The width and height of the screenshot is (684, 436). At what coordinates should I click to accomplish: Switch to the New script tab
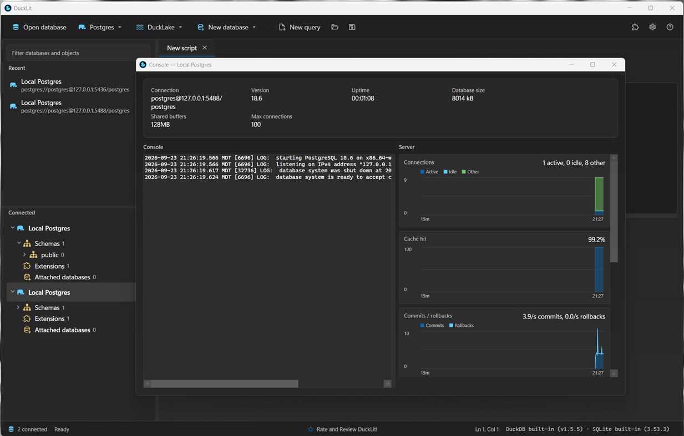181,48
